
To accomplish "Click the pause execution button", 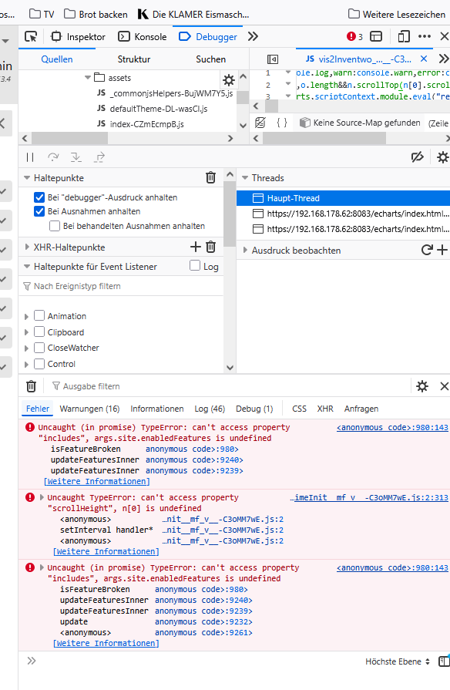I will point(30,157).
